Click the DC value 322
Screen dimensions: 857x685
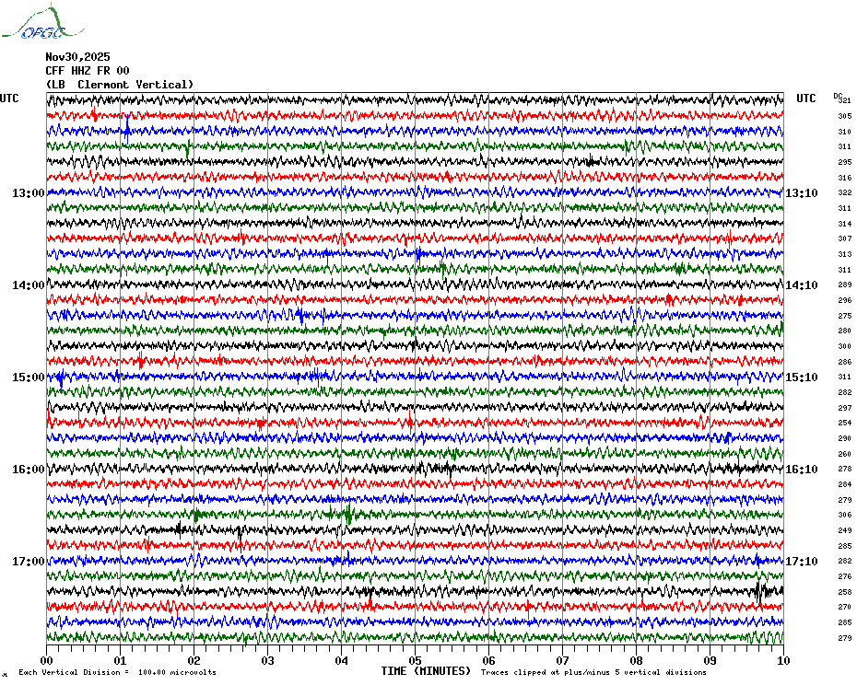click(845, 192)
